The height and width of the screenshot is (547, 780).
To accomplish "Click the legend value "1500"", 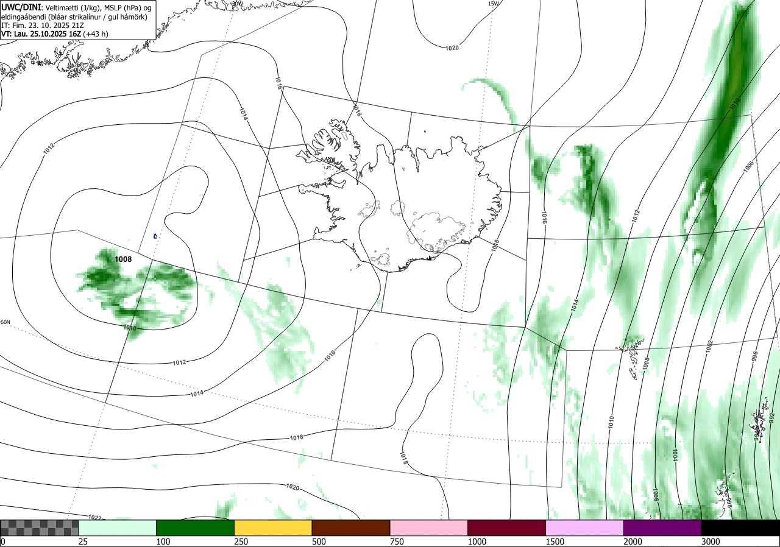I will point(556,542).
